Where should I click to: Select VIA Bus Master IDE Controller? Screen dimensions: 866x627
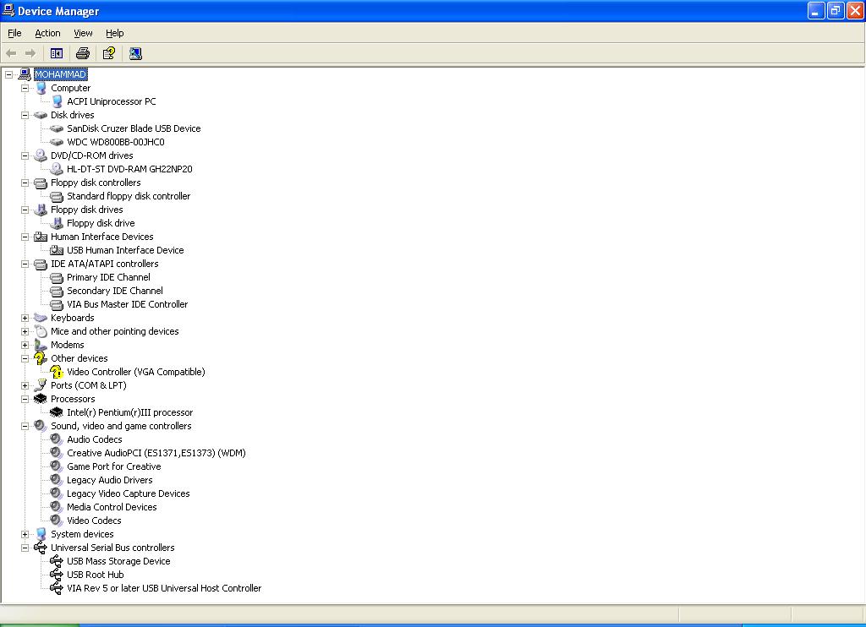point(127,304)
